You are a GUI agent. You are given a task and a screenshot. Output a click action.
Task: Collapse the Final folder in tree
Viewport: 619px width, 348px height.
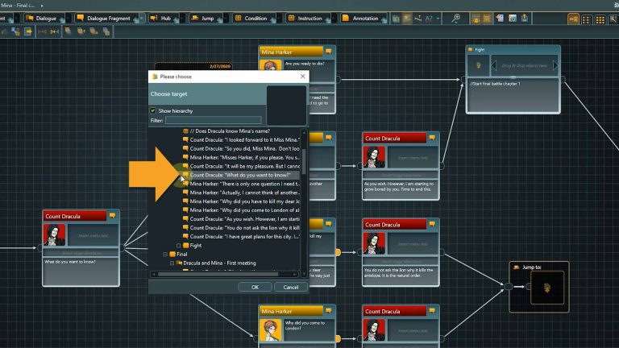coord(165,255)
